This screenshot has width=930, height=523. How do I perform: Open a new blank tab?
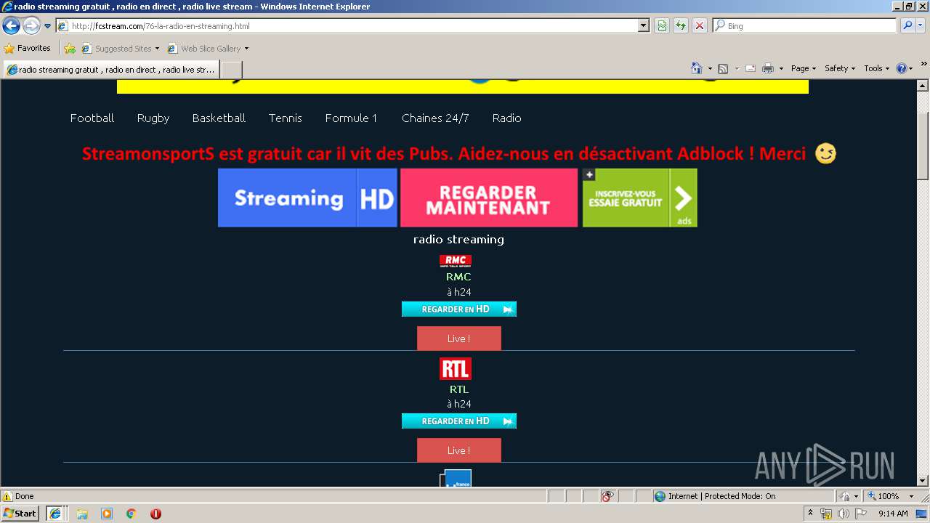click(x=231, y=70)
